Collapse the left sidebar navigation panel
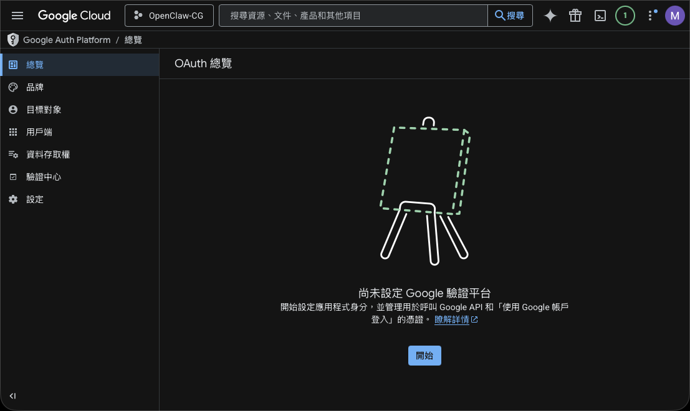The image size is (690, 411). 12,396
